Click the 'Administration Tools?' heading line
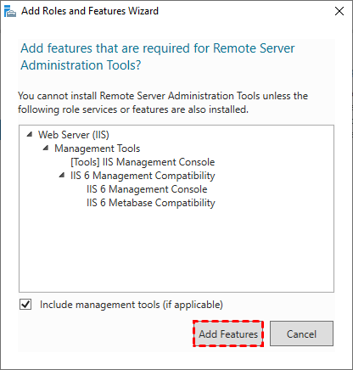This screenshot has width=353, height=370. (x=81, y=65)
